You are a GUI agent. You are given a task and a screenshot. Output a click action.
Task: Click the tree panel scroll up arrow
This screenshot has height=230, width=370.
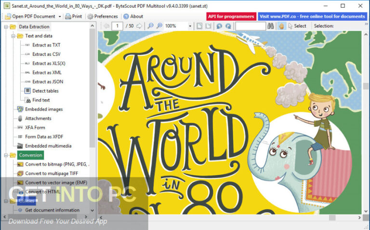pyautogui.click(x=92, y=26)
